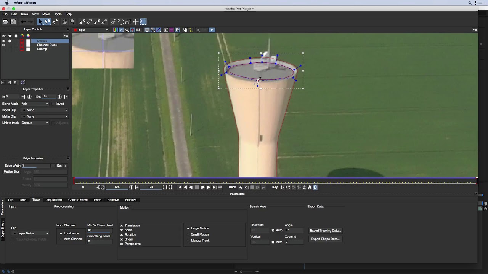The width and height of the screenshot is (488, 274).
Task: Click the Scale tool icon
Action: point(128,22)
